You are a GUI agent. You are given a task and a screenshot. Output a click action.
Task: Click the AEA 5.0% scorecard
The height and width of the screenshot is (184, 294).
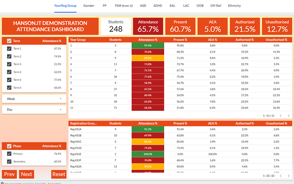tap(213, 26)
